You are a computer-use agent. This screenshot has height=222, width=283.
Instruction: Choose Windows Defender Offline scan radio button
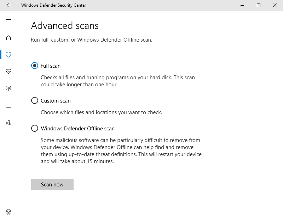pos(35,129)
